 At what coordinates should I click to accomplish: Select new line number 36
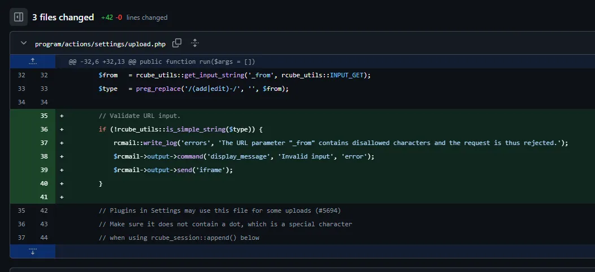[44, 129]
